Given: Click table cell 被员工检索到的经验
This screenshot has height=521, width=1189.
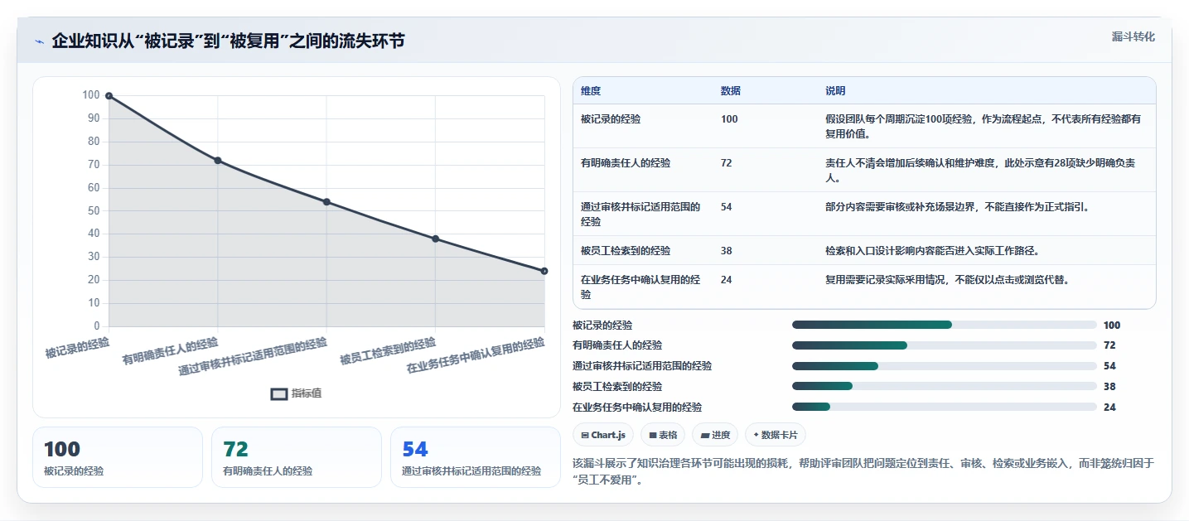Looking at the screenshot, I should pyautogui.click(x=626, y=251).
